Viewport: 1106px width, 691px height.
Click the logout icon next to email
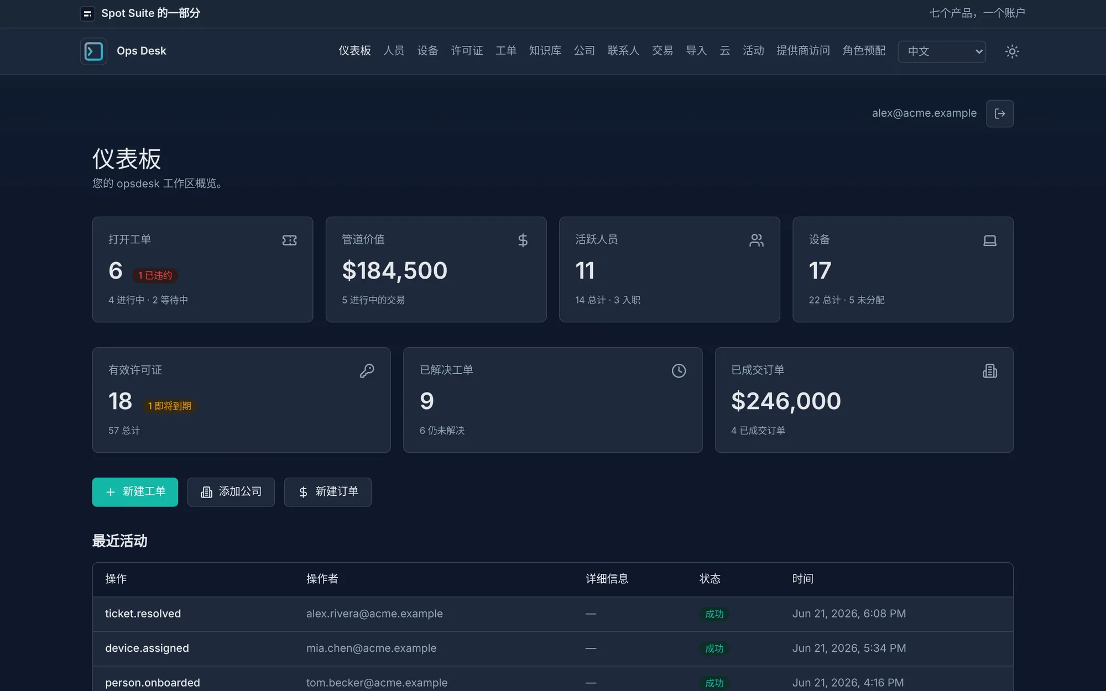[x=1000, y=113]
